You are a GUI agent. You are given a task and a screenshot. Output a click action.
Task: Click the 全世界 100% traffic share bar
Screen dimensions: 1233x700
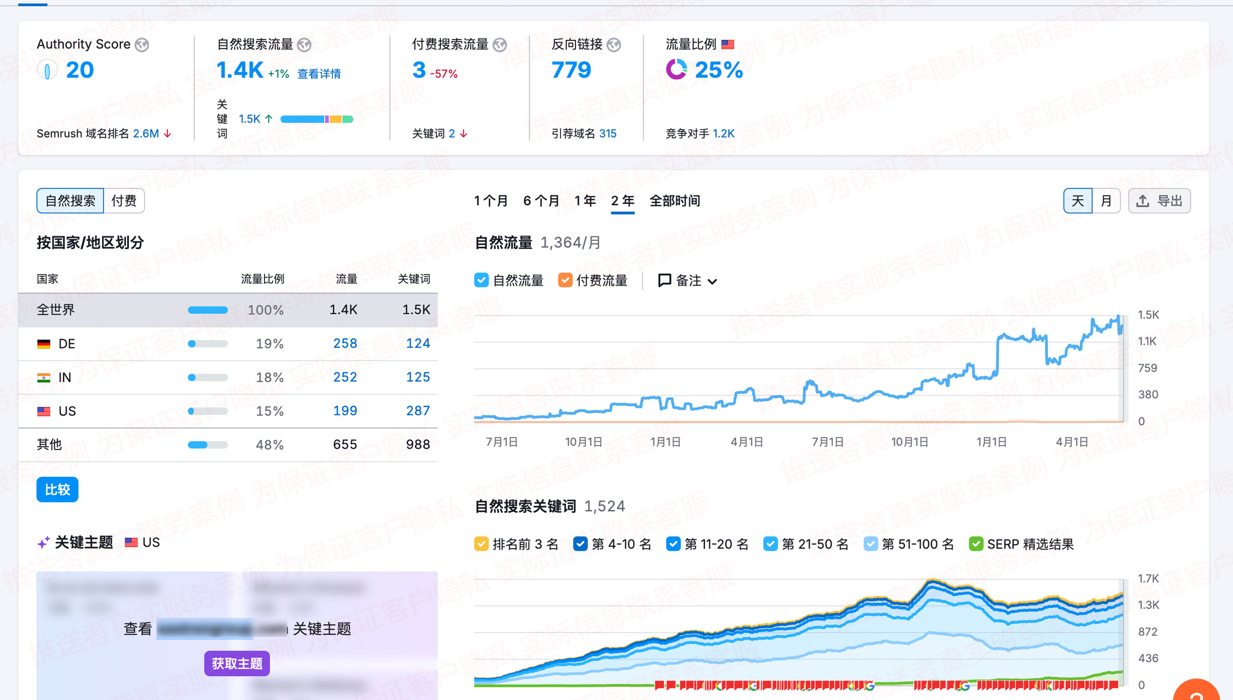(x=208, y=310)
